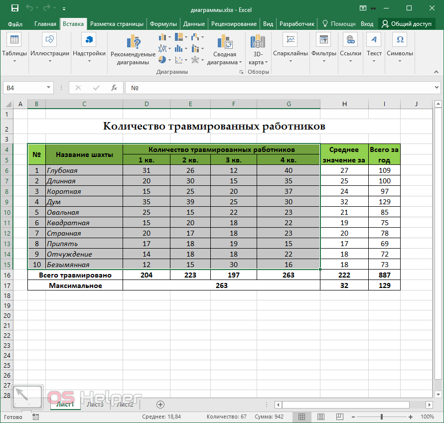Open the Диаграммы dialog launcher
Image resolution: width=444 pixels, height=423 pixels.
click(242, 72)
